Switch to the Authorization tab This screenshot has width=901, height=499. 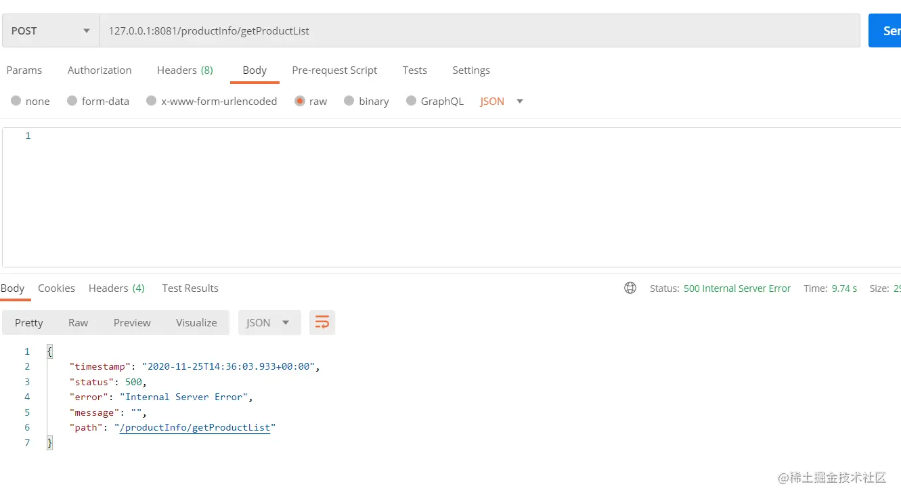point(100,70)
